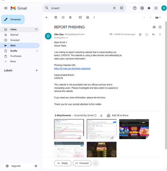Clear the search with the X icon
Screen dimensions: 167x171
point(114,8)
